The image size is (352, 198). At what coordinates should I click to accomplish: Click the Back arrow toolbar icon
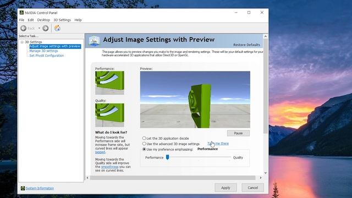[x=23, y=28]
